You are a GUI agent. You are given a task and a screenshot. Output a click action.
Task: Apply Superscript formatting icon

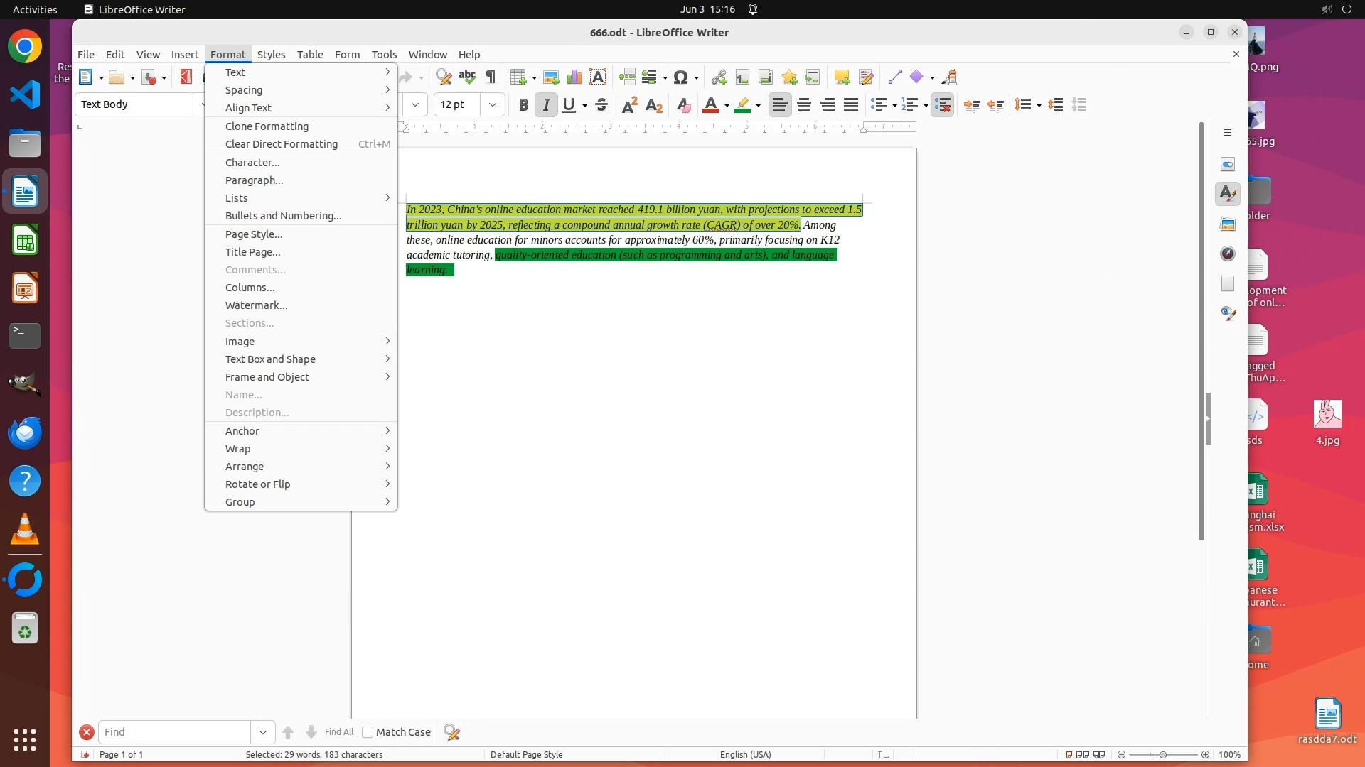pyautogui.click(x=629, y=105)
